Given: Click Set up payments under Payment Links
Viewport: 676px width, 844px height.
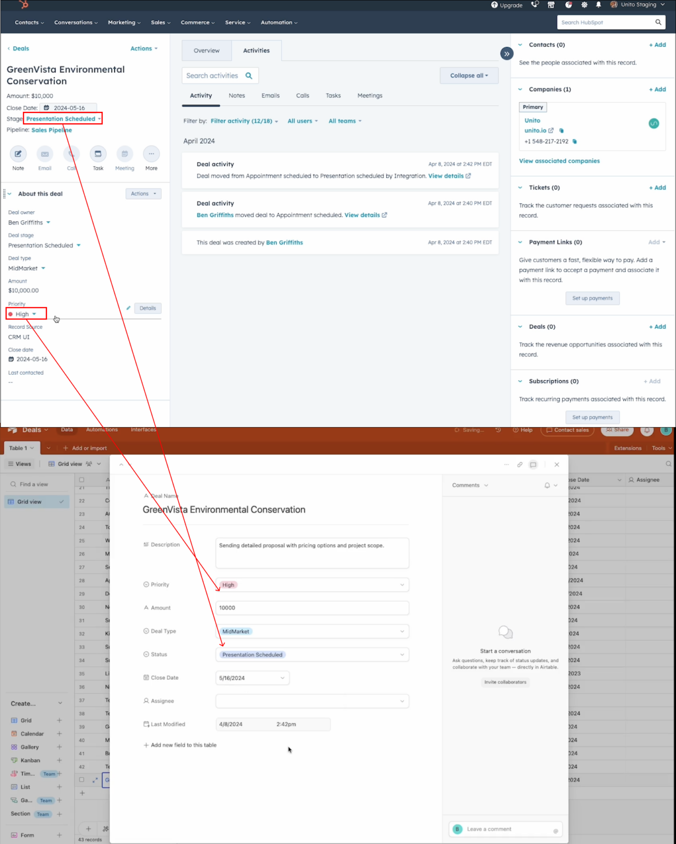Looking at the screenshot, I should 592,298.
